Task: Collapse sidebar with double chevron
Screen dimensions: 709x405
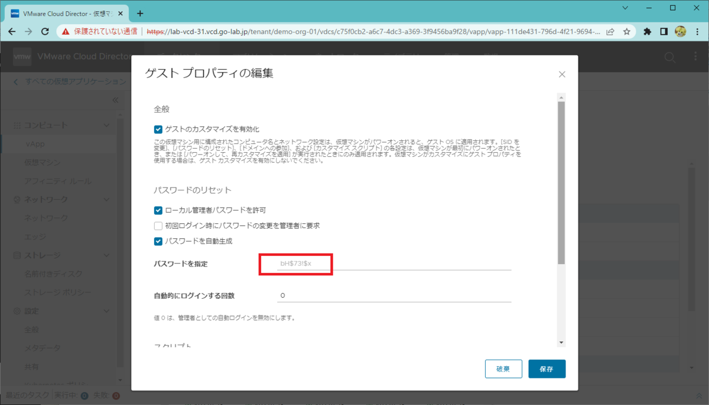Action: tap(115, 100)
